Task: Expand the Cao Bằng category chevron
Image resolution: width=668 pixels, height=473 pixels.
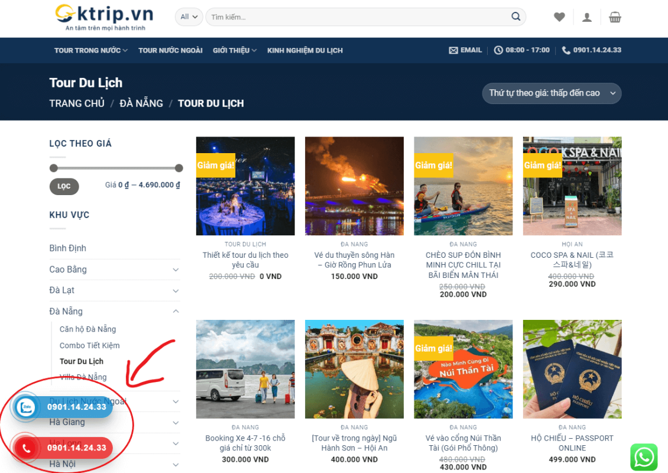Action: tap(176, 270)
